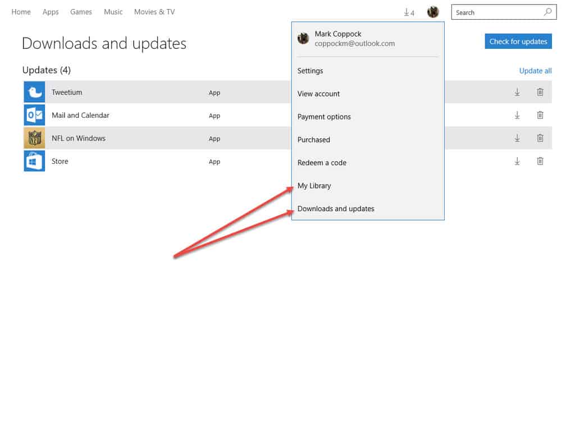Open the Tweetium app icon
Viewport: 575px width, 431px height.
point(34,92)
